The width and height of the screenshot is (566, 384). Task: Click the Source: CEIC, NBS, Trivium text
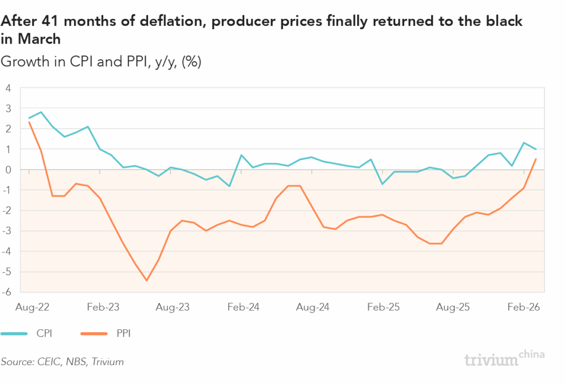tap(62, 362)
